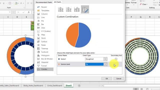Choose Box & Whisker chart category
Screen dimensions: 160x90
coord(45,59)
